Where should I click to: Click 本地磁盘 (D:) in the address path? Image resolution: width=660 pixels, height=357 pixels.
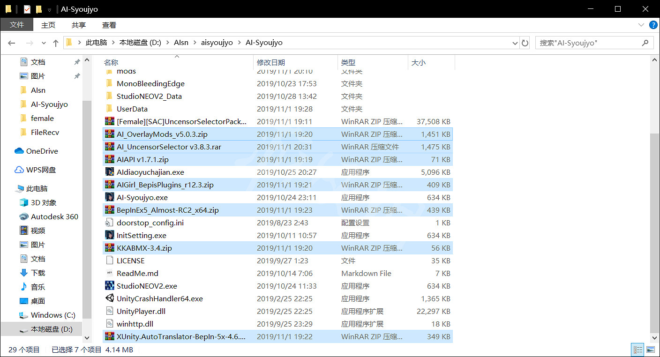tap(140, 43)
